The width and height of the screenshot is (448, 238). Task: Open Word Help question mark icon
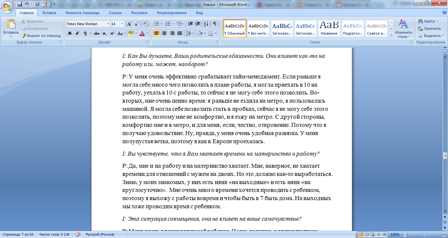444,12
